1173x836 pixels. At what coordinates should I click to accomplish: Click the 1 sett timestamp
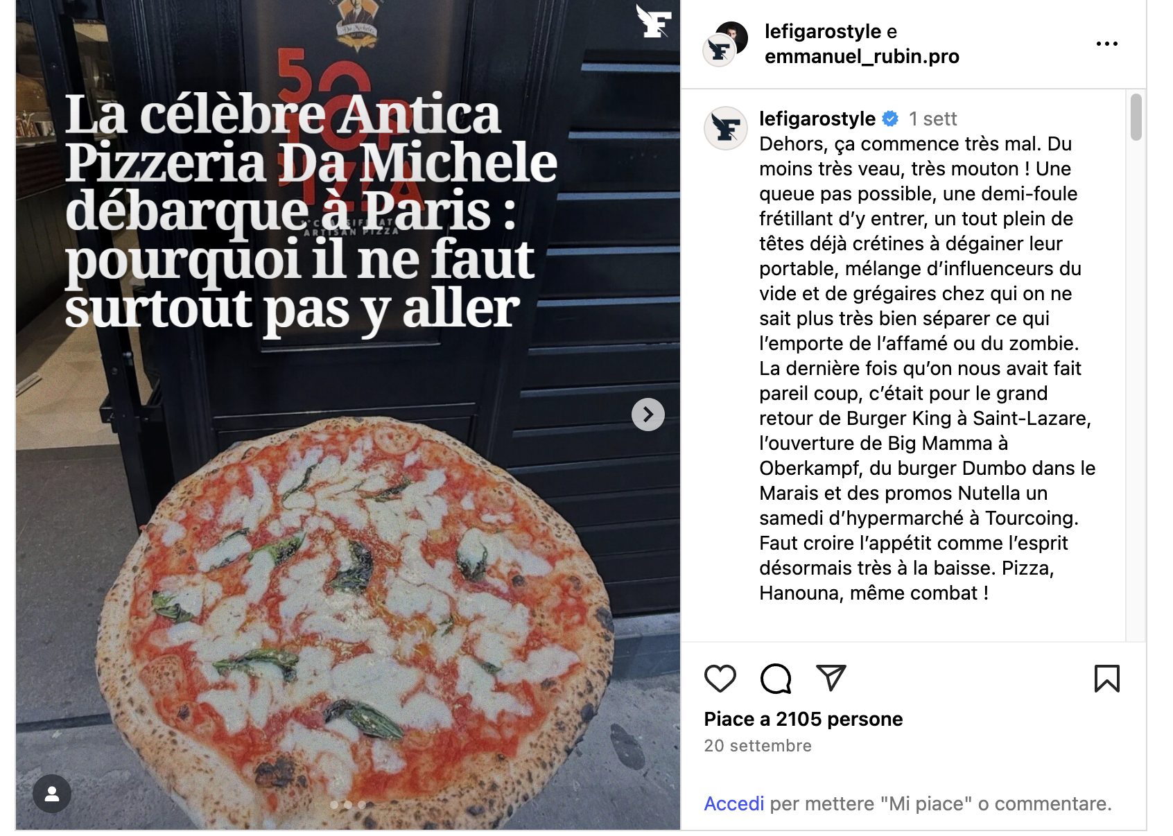pos(932,119)
